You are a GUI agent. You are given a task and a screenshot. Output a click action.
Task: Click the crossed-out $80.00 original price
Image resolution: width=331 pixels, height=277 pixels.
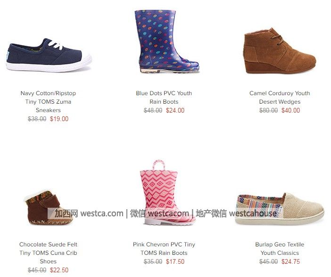(x=268, y=111)
